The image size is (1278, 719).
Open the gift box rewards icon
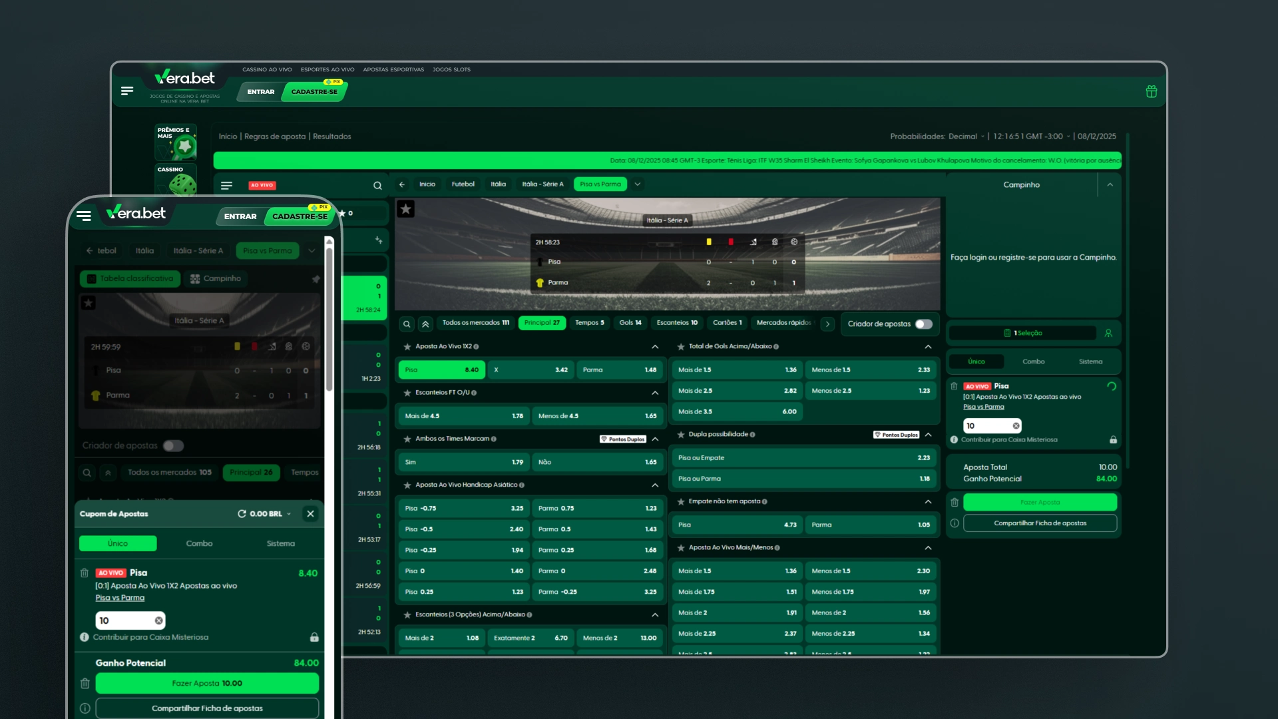[1152, 92]
